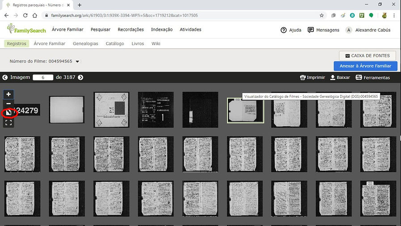Reload the page
Screen dimensions: 401x226
pos(25,15)
